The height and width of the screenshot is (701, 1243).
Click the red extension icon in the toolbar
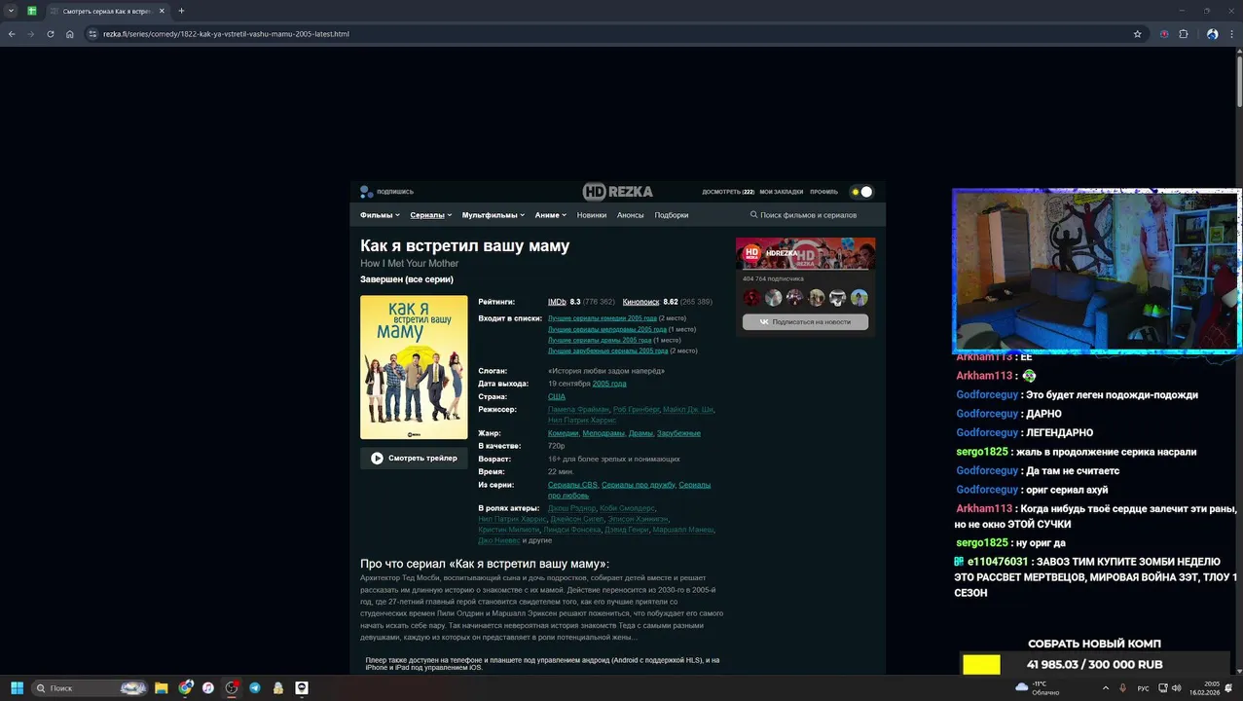[x=1164, y=34]
